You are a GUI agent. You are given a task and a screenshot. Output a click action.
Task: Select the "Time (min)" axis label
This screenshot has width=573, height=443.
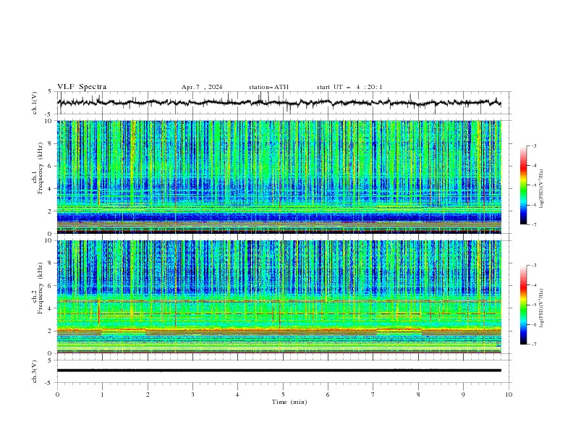(x=289, y=402)
